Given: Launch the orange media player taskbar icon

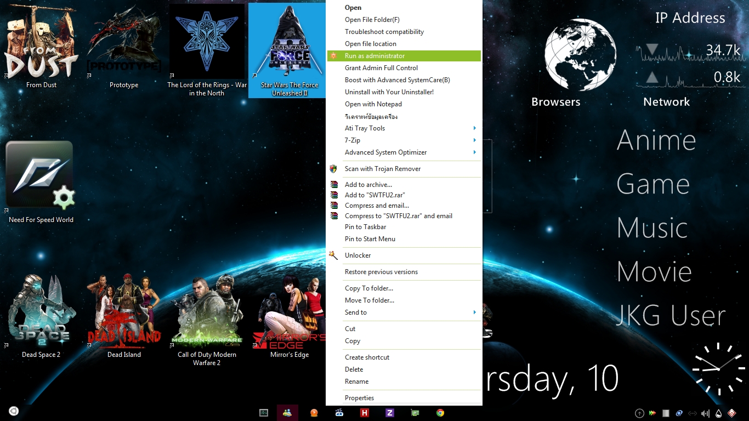Looking at the screenshot, I should click(x=314, y=413).
